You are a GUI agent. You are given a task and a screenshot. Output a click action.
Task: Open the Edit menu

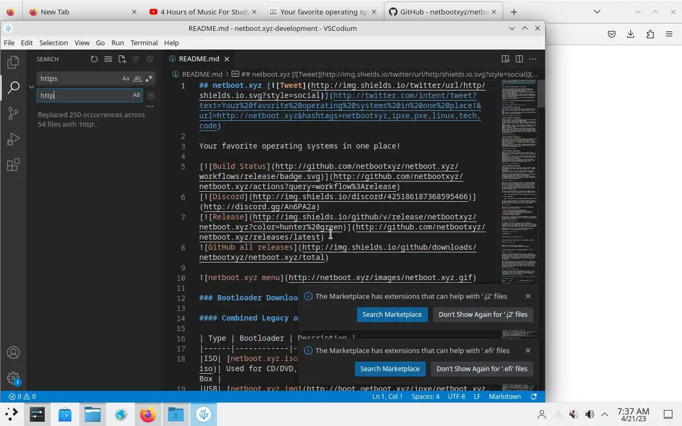pos(27,43)
